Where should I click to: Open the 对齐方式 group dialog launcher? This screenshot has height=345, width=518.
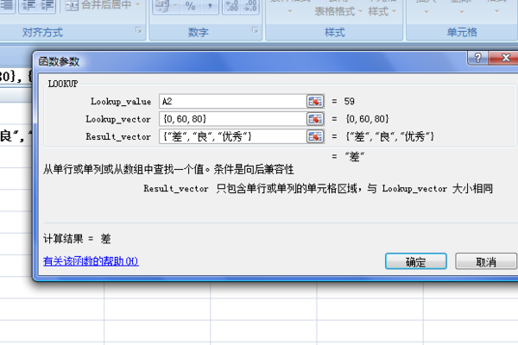139,30
